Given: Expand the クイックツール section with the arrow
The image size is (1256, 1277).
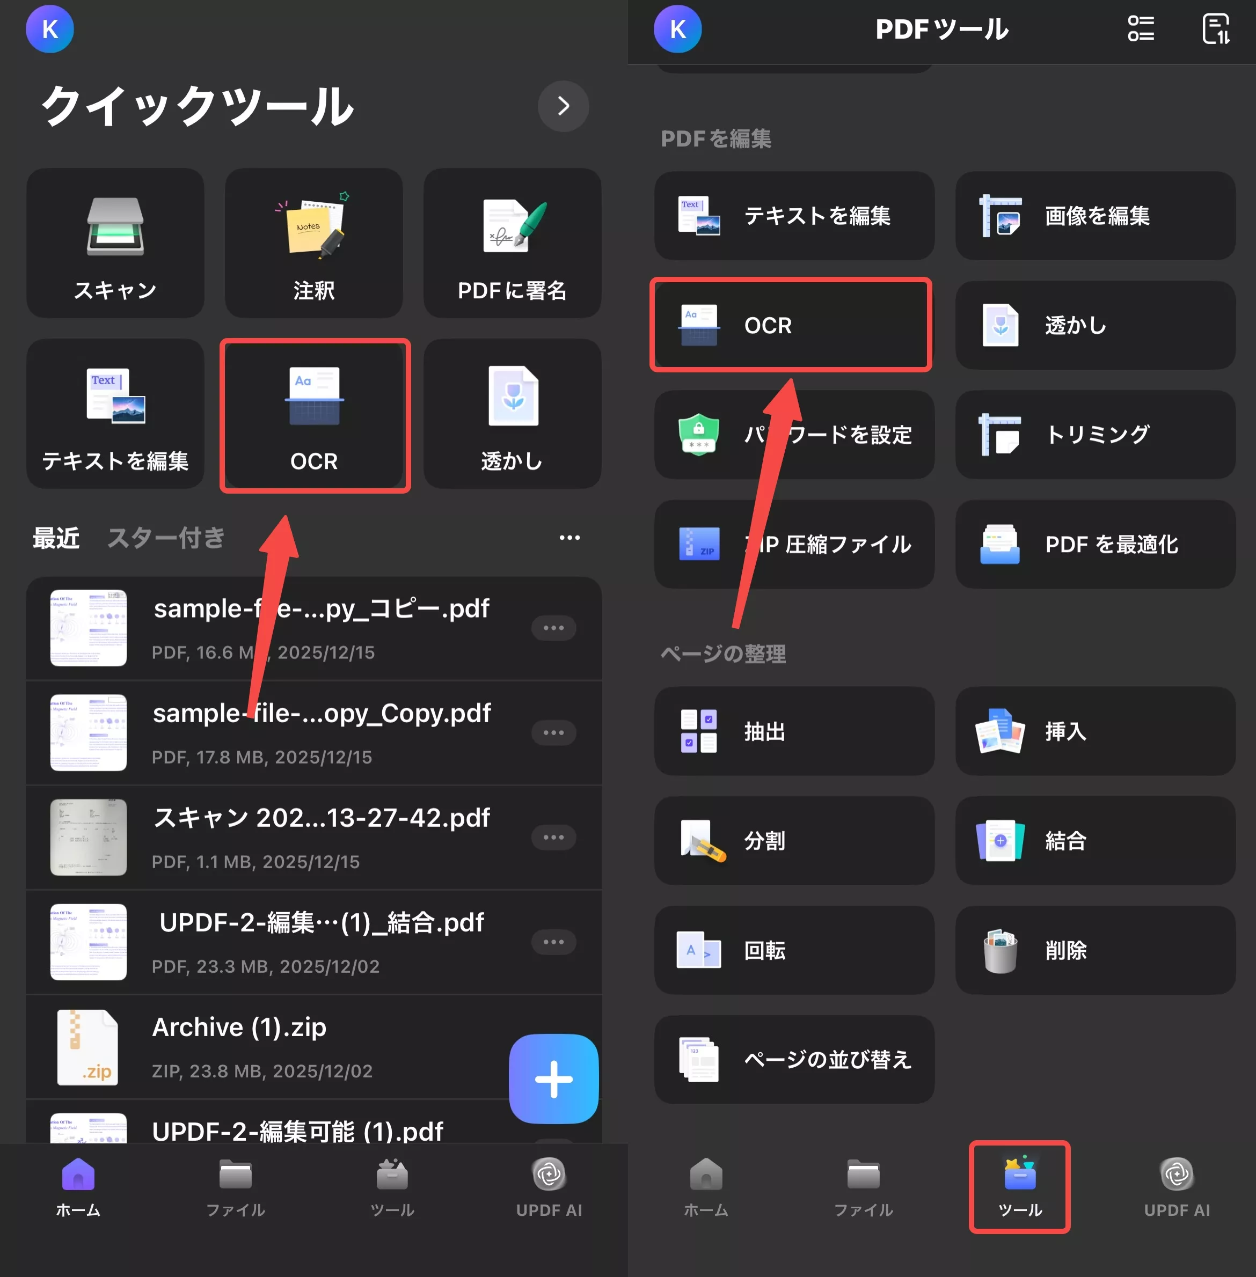Looking at the screenshot, I should pos(564,107).
